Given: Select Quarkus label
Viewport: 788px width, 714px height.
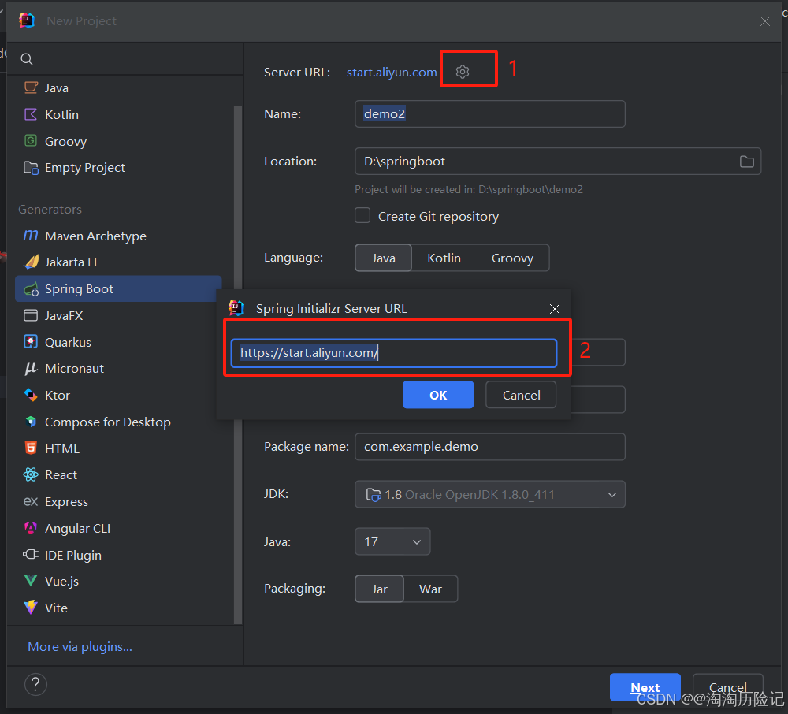Looking at the screenshot, I should pos(68,342).
